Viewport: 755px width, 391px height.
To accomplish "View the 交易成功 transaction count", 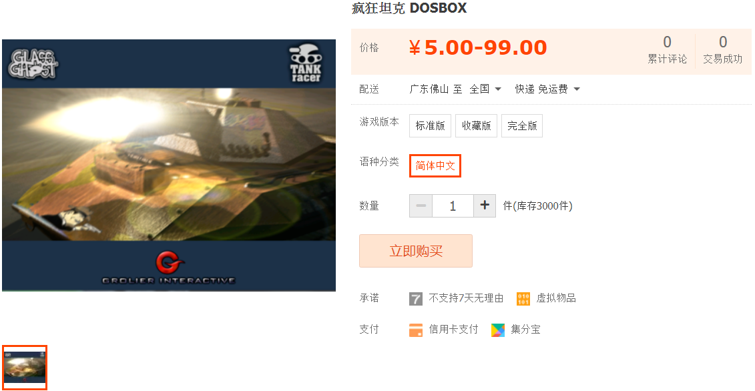I will click(723, 50).
